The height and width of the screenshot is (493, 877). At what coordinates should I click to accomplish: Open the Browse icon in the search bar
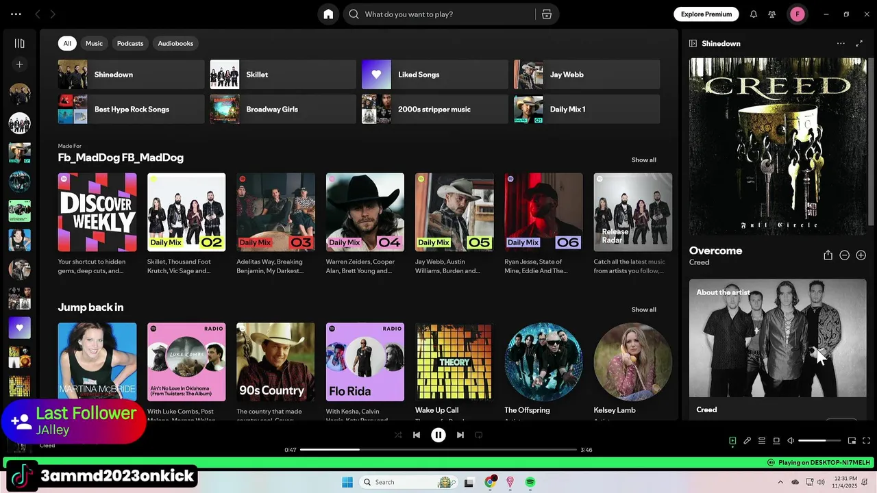pos(547,14)
